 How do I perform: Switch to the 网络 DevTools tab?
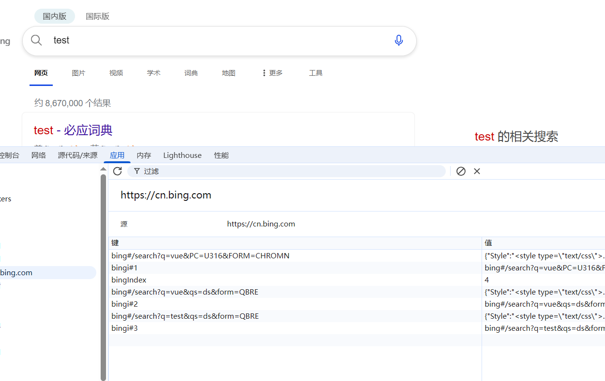[39, 155]
